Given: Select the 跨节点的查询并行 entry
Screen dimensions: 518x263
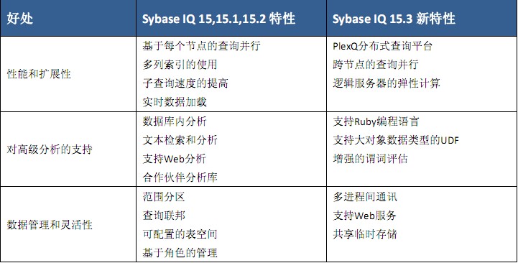Looking at the screenshot, I should 376,65.
